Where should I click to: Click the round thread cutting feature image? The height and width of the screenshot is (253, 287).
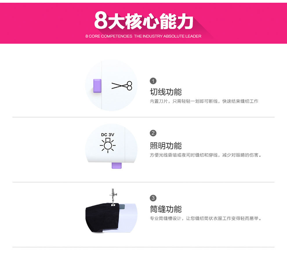pyautogui.click(x=111, y=85)
